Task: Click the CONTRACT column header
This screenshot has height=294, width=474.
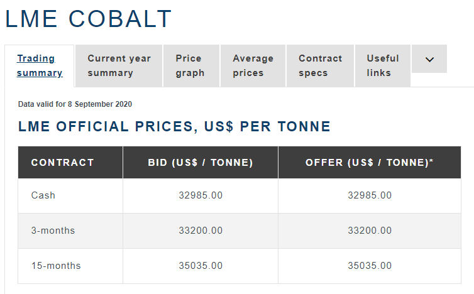Action: (63, 163)
